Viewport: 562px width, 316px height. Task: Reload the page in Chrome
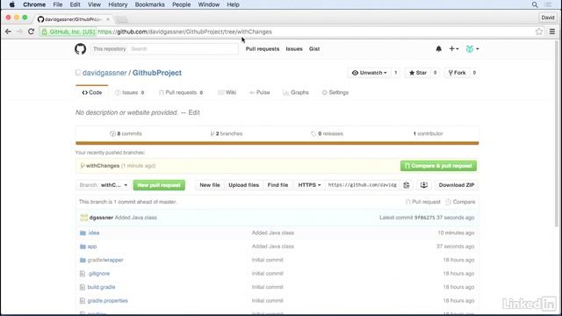[32, 32]
